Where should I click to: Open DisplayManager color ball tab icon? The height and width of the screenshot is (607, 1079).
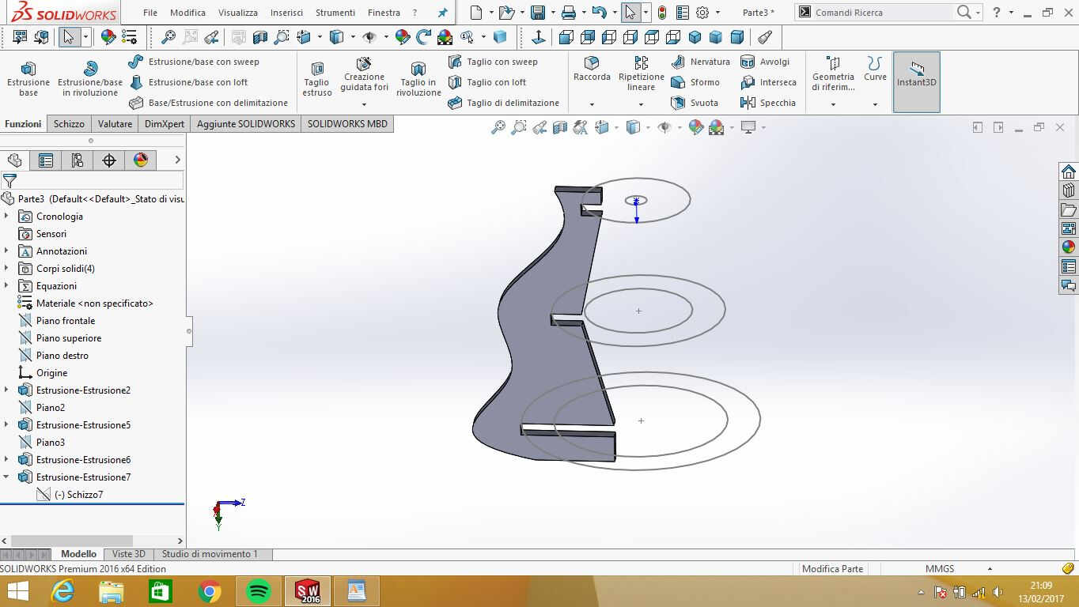point(141,160)
